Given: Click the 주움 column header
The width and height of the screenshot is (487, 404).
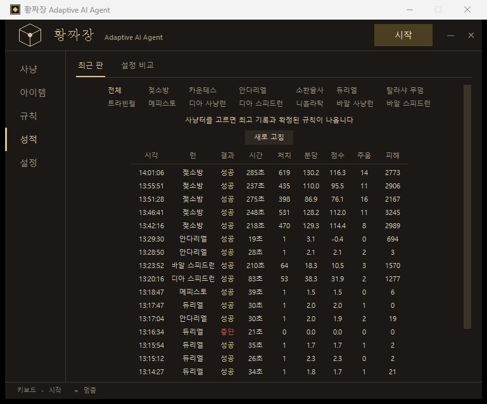Looking at the screenshot, I should point(364,156).
